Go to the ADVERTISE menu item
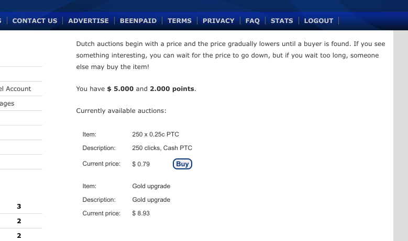The width and height of the screenshot is (408, 241). 89,21
